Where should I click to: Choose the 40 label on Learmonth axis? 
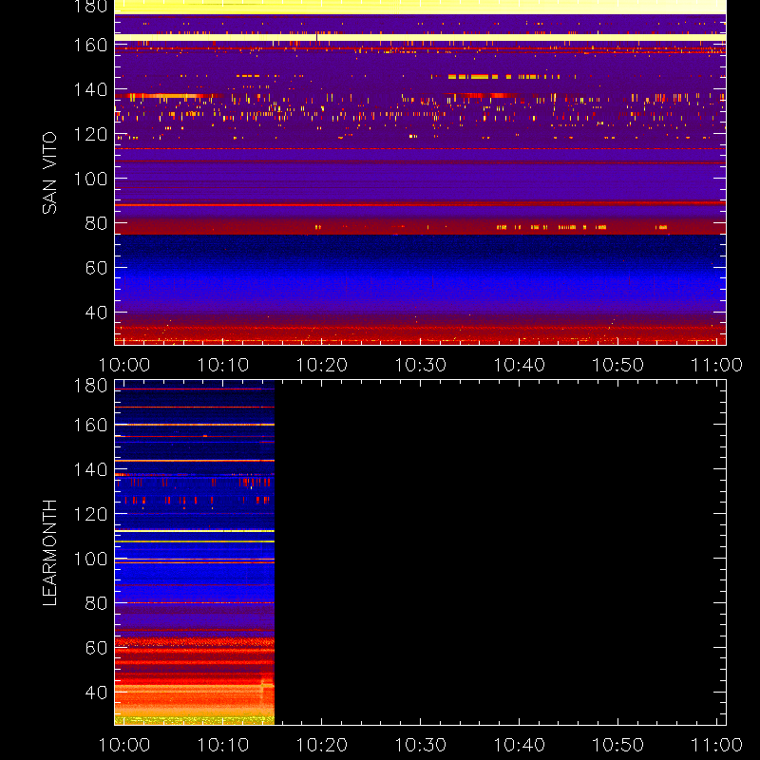(x=96, y=693)
